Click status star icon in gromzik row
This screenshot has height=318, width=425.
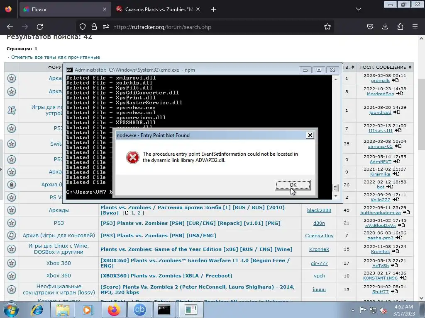click(x=11, y=78)
